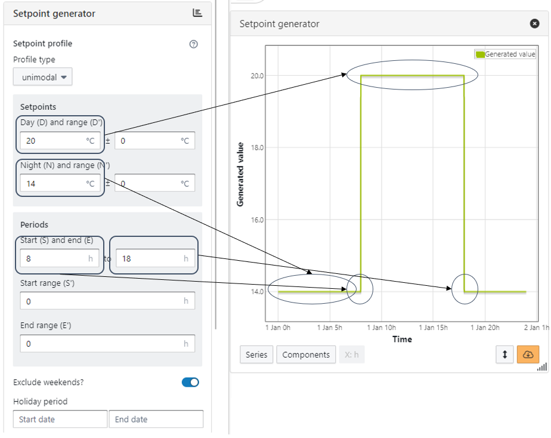The image size is (551, 438).
Task: Close the Setpoint generator chart panel
Action: (534, 24)
